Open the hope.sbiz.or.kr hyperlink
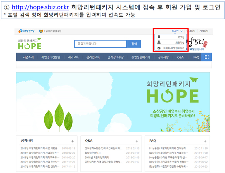Screen dimensions: 225x173 [40, 7]
